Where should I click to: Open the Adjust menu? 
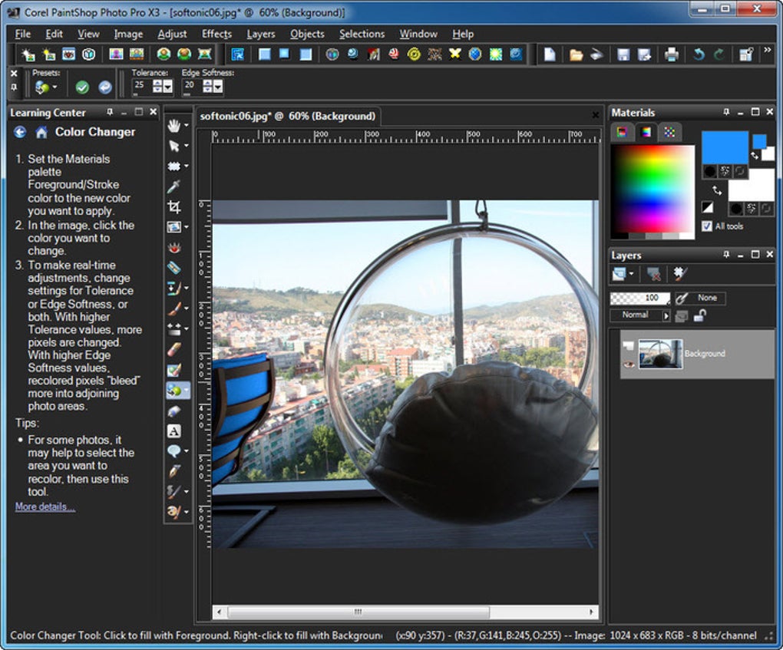coord(172,34)
